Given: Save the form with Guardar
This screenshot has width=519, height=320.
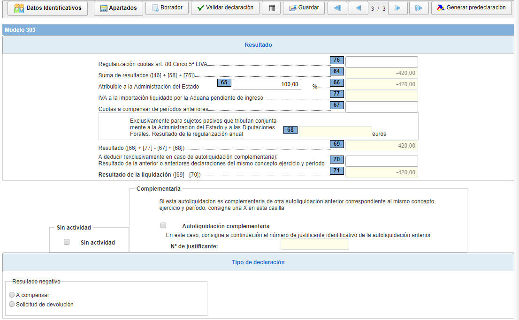Looking at the screenshot, I should [x=304, y=8].
